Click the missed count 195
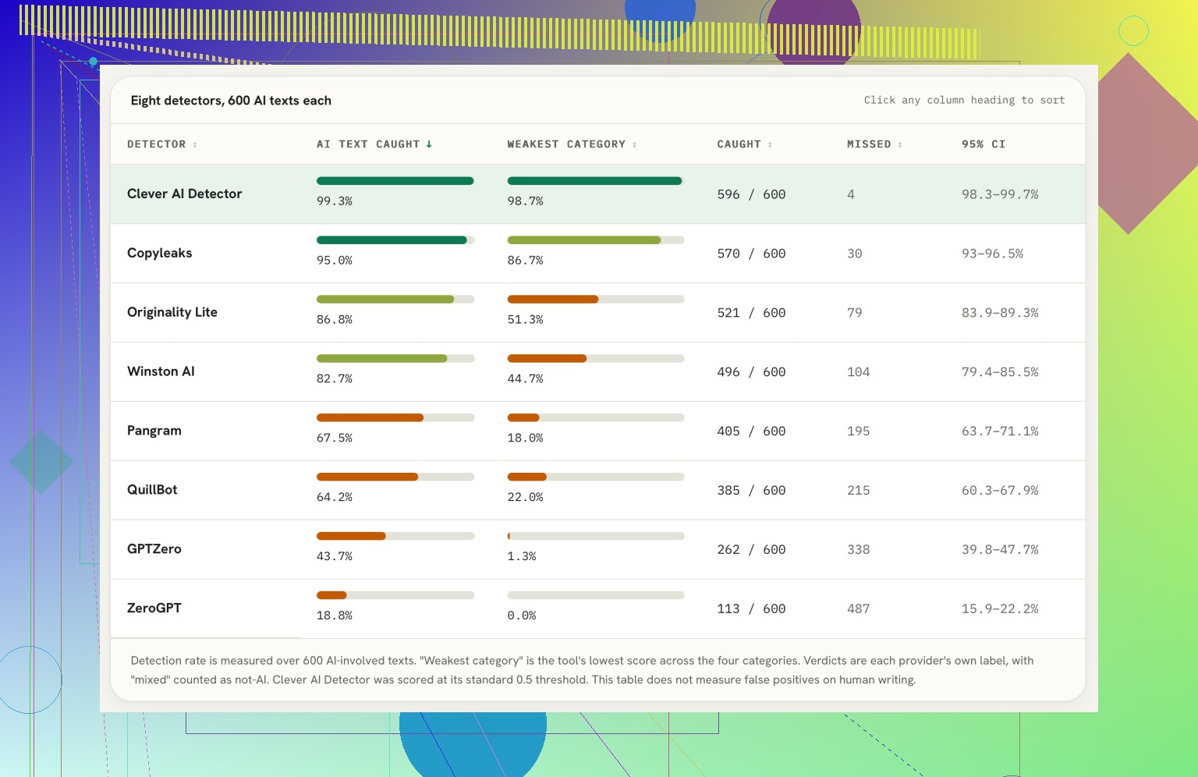1198x777 pixels. (x=859, y=431)
